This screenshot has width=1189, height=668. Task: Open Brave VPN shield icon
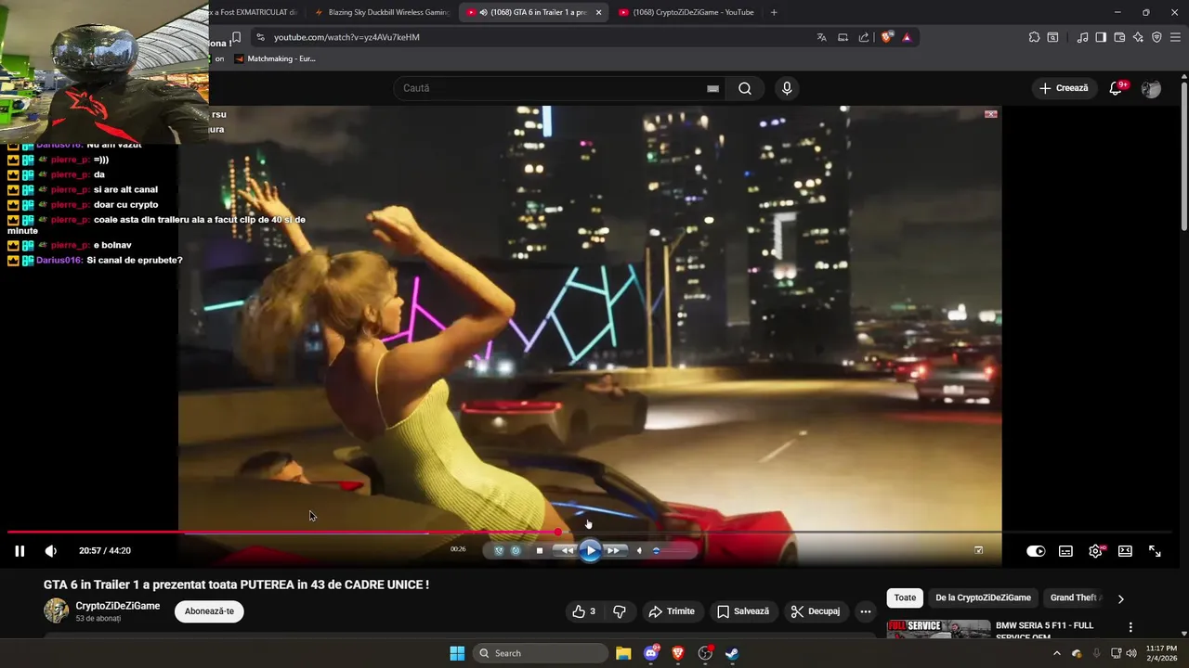1156,37
